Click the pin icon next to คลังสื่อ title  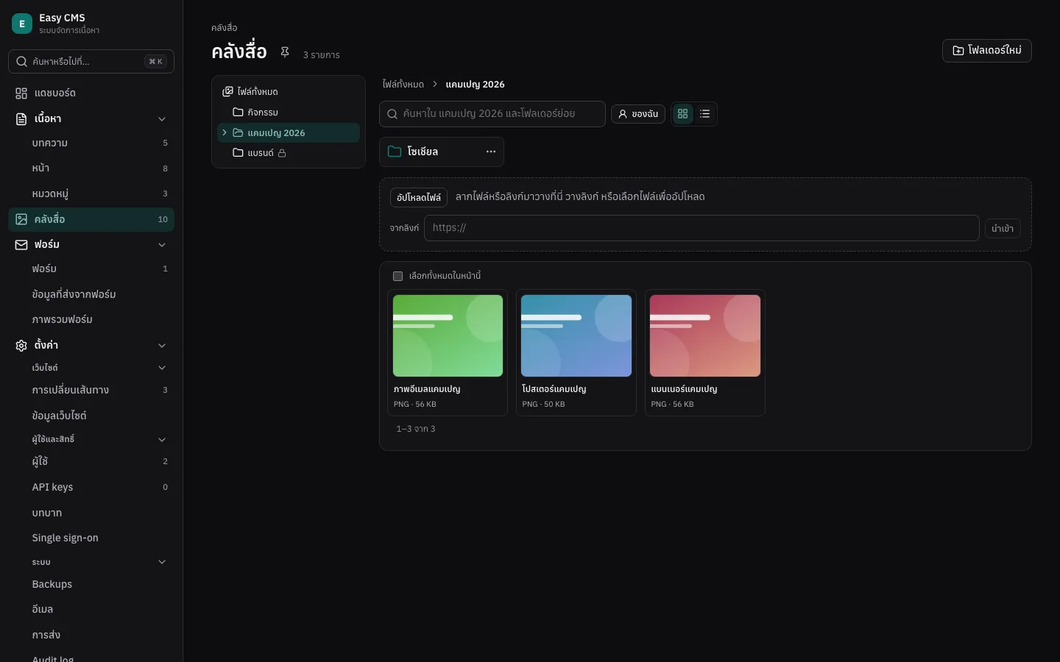coord(285,52)
